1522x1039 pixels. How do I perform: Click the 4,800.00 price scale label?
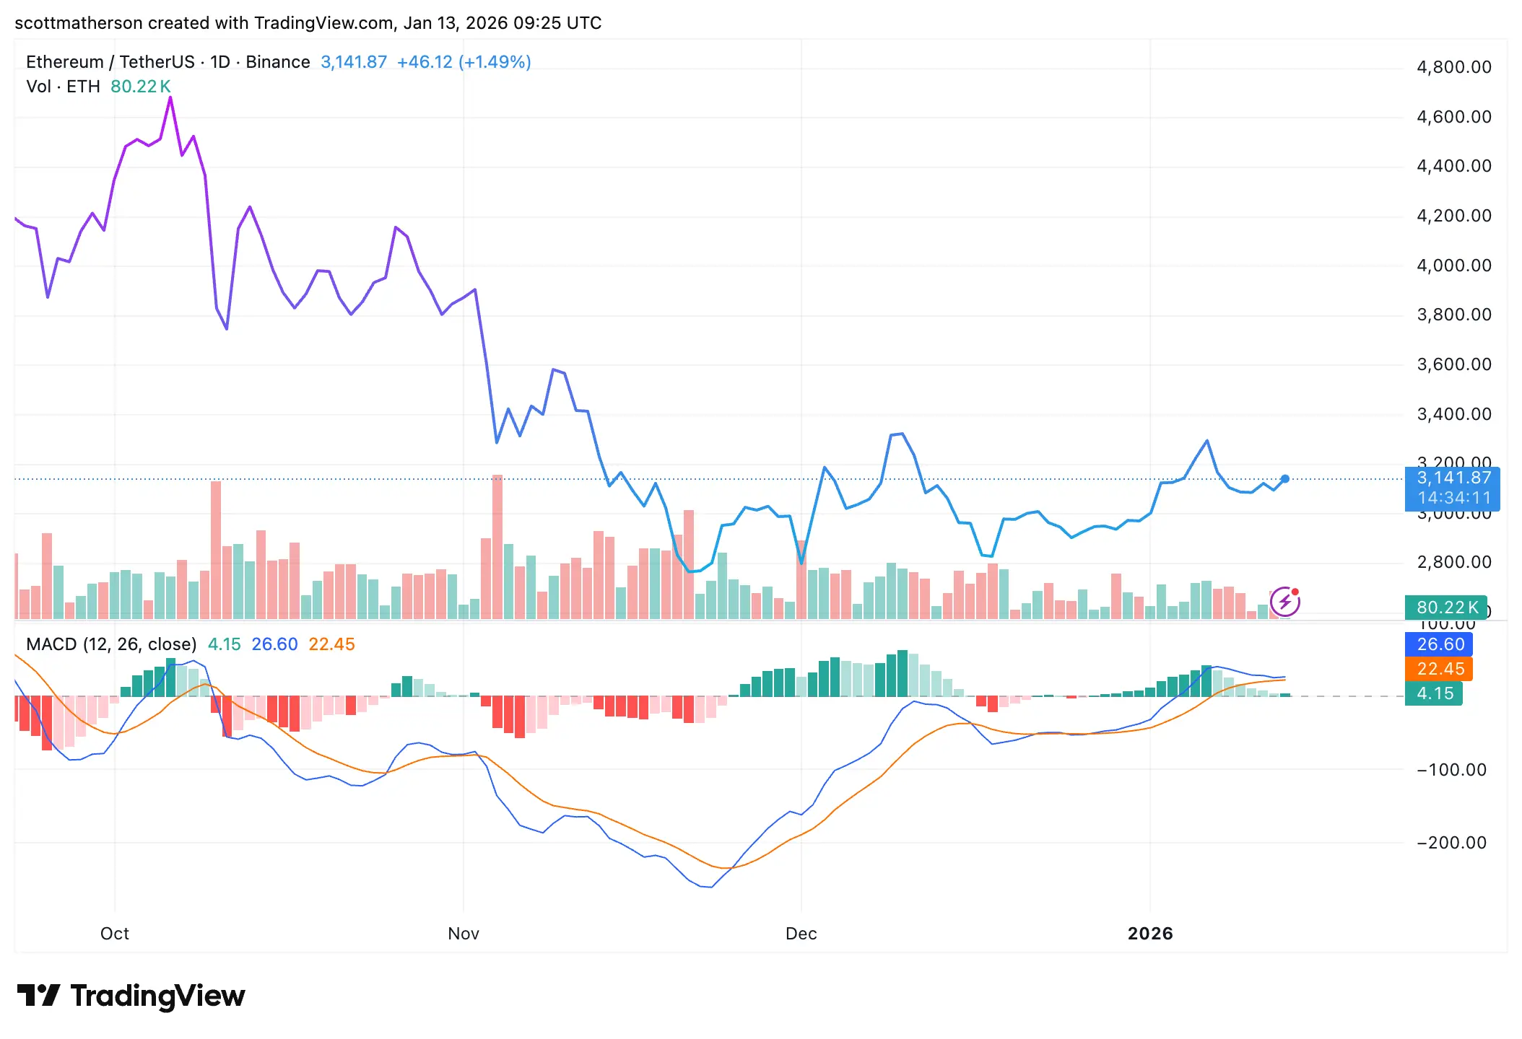(1453, 67)
